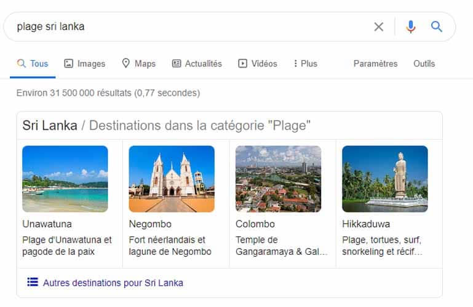Select the Tous tab
The image size is (473, 307).
(x=33, y=63)
